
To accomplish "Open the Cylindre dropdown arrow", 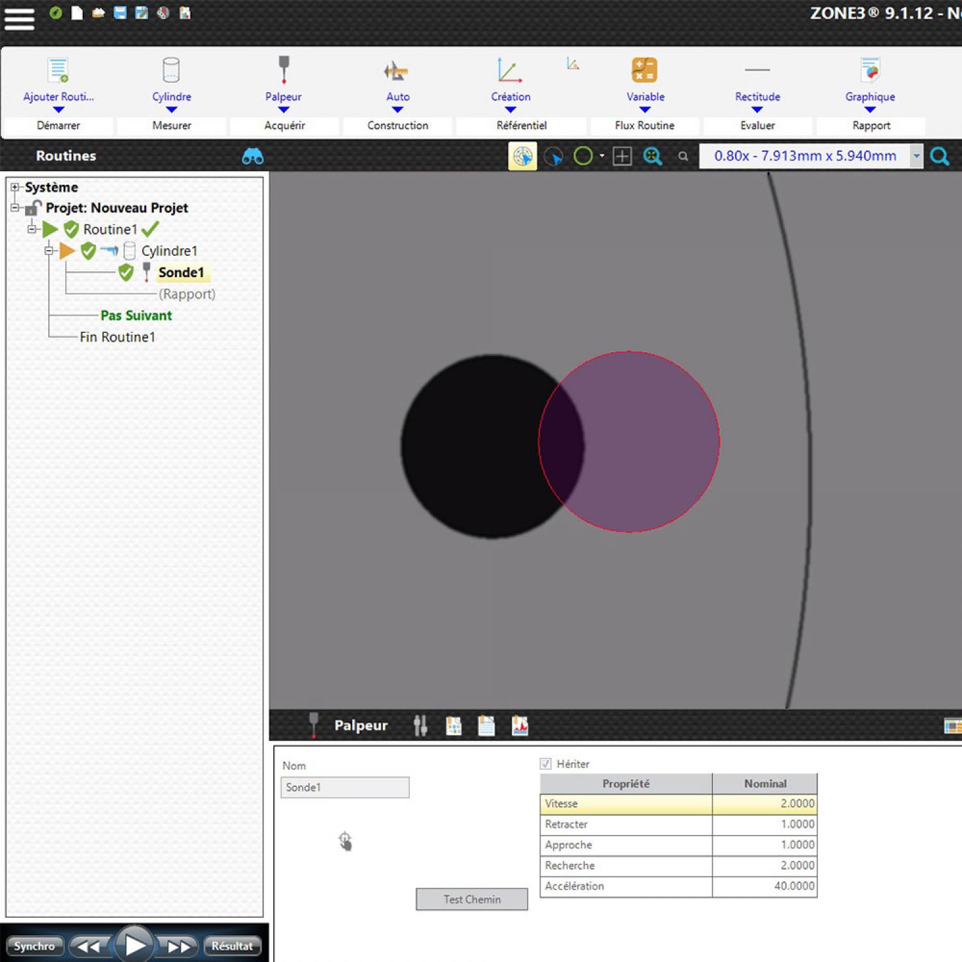I will pyautogui.click(x=171, y=110).
